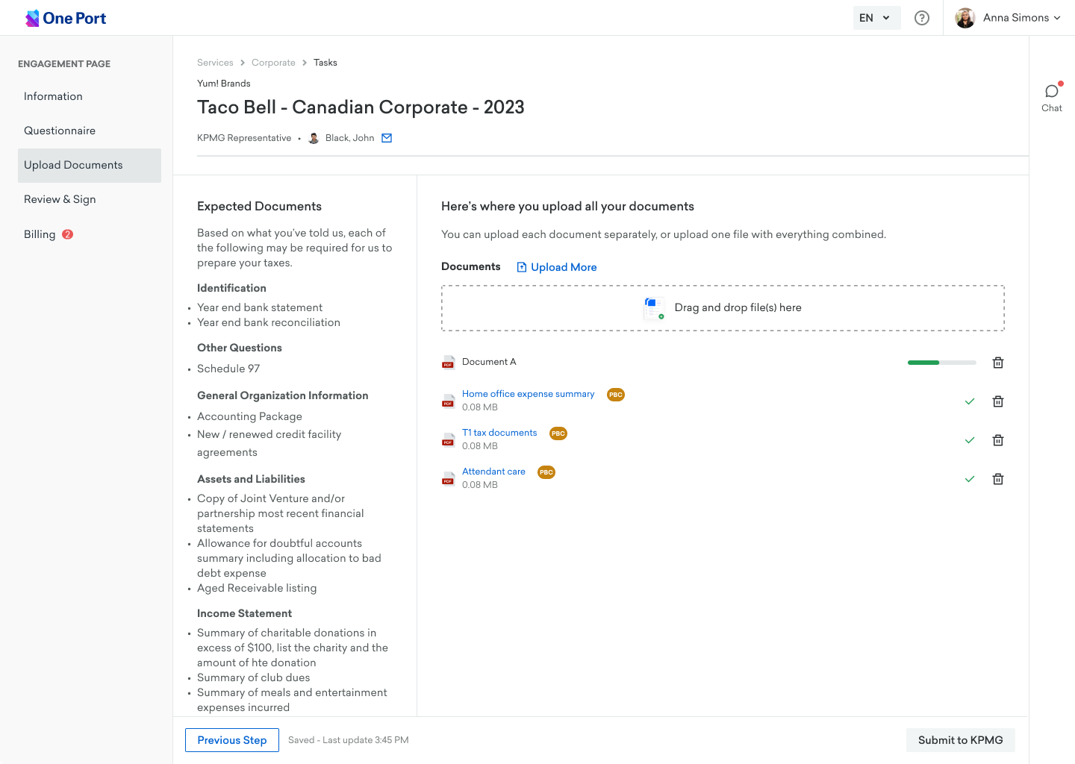This screenshot has height=764, width=1075.
Task: Click PBC badge on Home office expense summary
Action: (x=616, y=395)
